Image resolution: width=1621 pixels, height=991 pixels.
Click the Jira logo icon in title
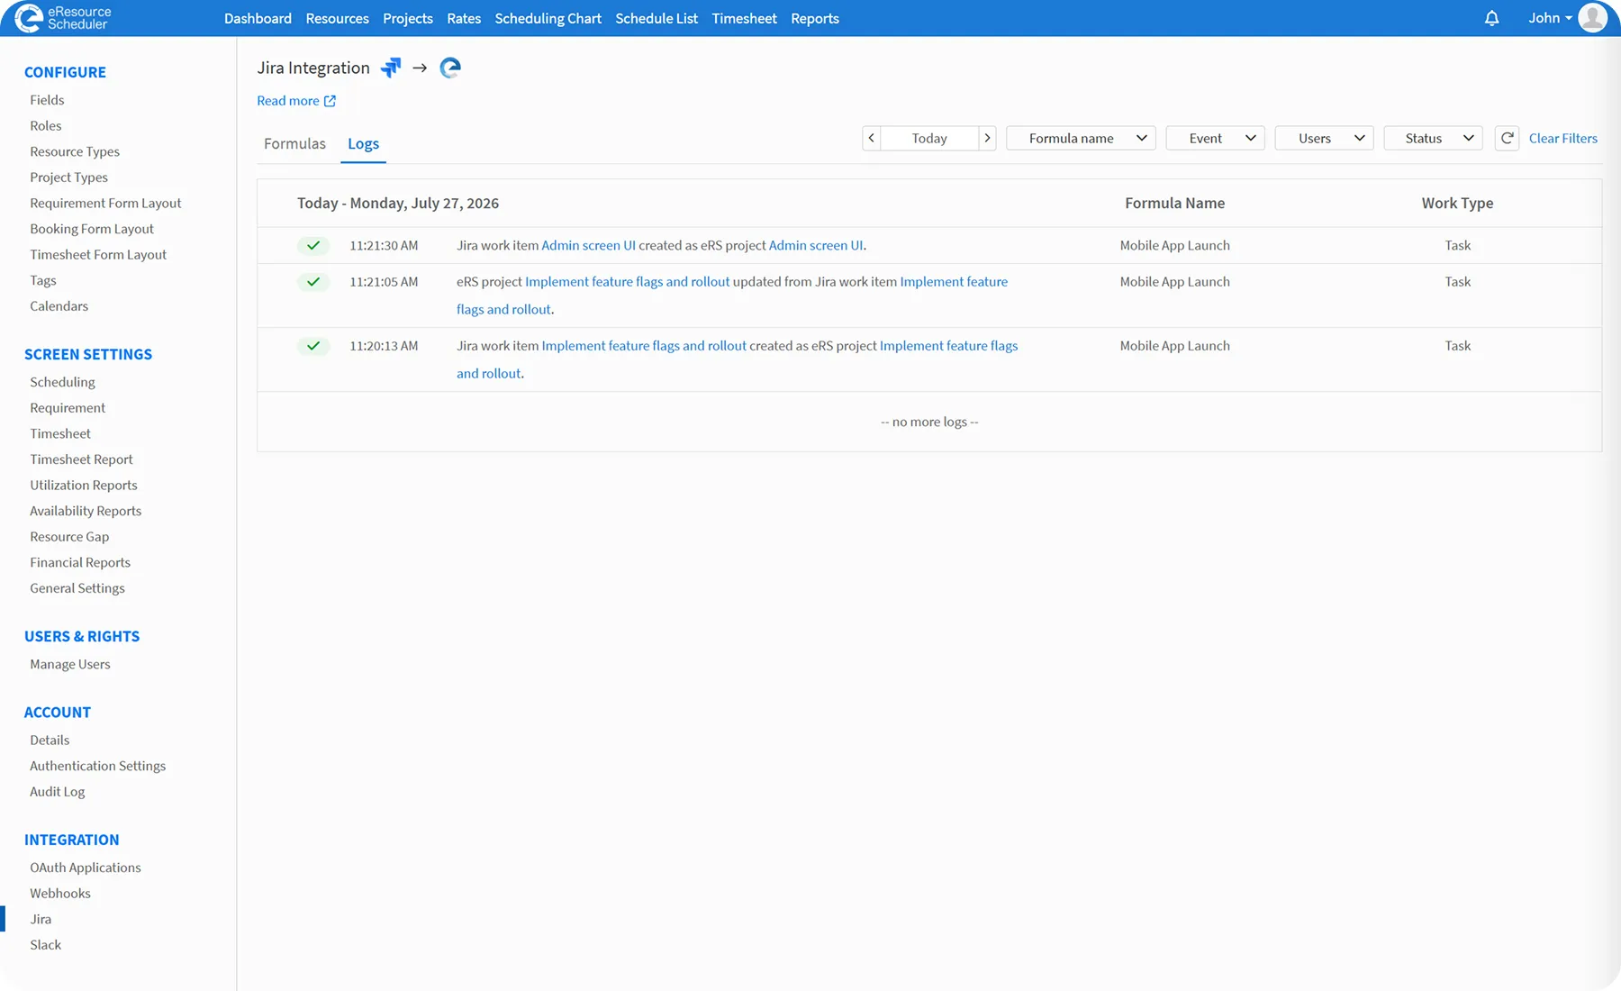[x=391, y=68]
